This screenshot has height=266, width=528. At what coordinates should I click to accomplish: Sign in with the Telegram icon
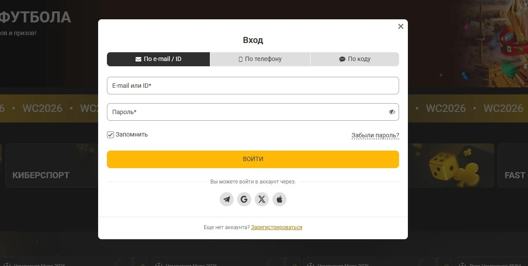[x=227, y=199]
